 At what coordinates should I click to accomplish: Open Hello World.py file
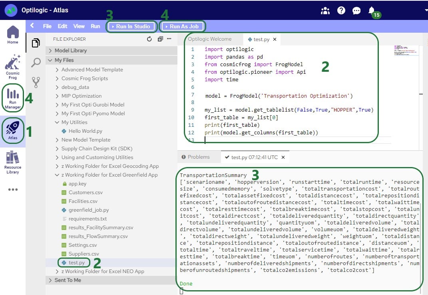point(85,131)
